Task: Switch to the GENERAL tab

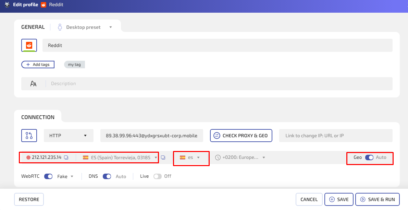Action: pos(33,27)
